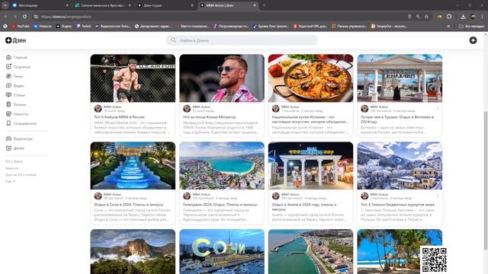Reload the page with browser refresh button
Image resolution: width=488 pixels, height=274 pixels.
tap(24, 17)
